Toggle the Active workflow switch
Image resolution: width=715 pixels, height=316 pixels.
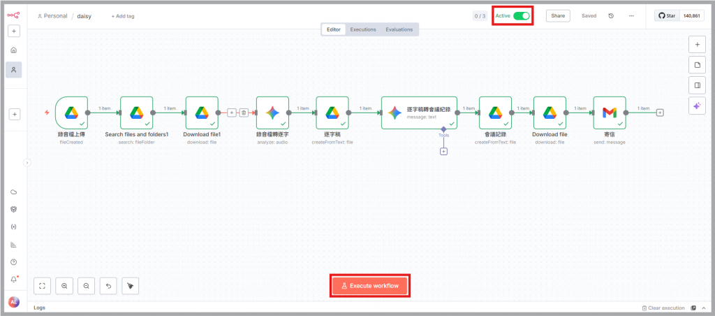[x=522, y=15]
